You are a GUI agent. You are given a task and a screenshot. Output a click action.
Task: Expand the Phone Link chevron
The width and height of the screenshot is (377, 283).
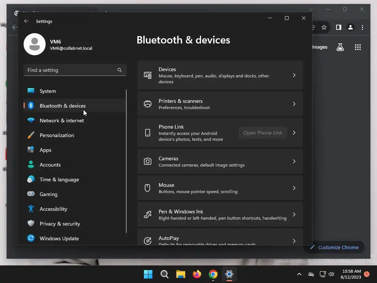click(294, 133)
